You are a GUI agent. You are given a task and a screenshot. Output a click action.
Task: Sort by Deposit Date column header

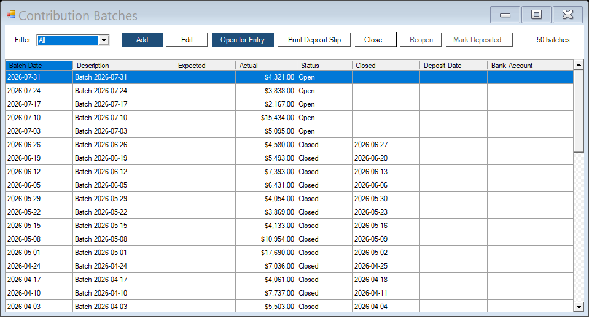pos(453,65)
